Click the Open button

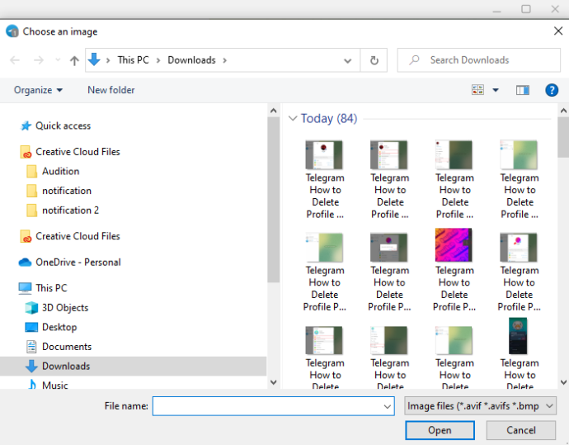pos(440,430)
